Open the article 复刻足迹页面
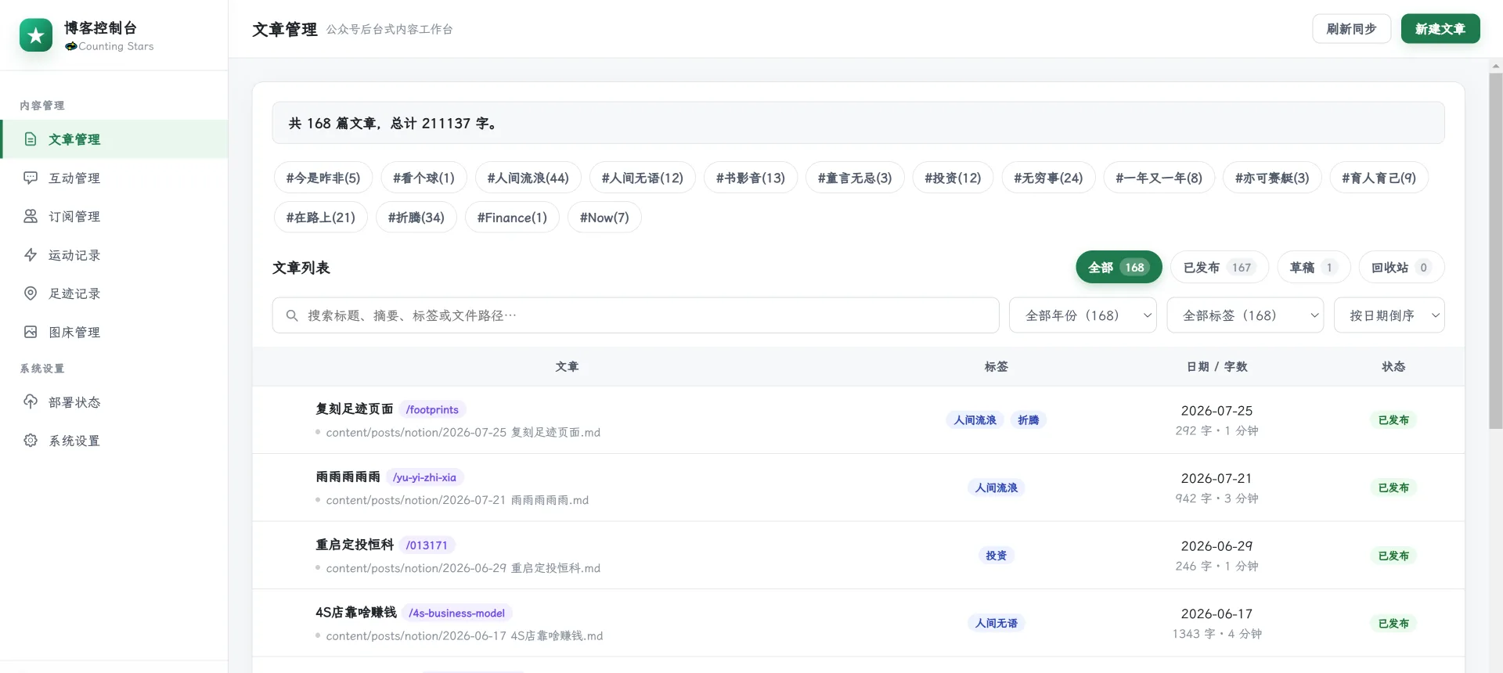Screen dimensions: 1503x673 354,408
